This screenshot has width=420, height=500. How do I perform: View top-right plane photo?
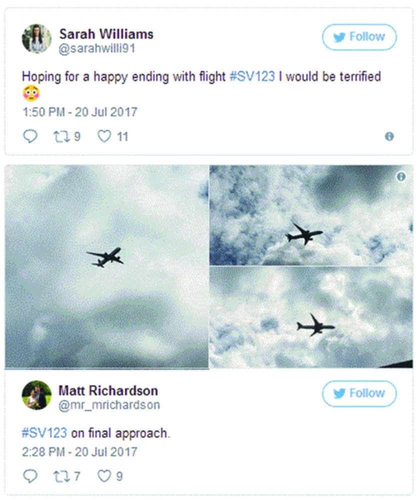coord(311,215)
